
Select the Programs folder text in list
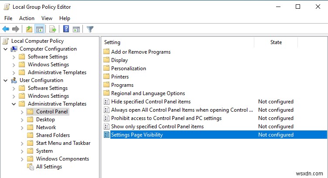123,85
